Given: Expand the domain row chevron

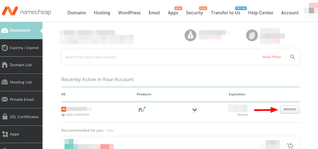Looking at the screenshot, I should 194,110.
